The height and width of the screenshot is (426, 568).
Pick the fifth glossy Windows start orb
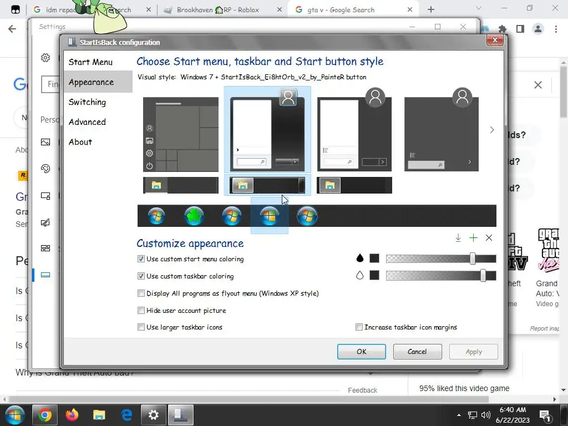(x=307, y=216)
